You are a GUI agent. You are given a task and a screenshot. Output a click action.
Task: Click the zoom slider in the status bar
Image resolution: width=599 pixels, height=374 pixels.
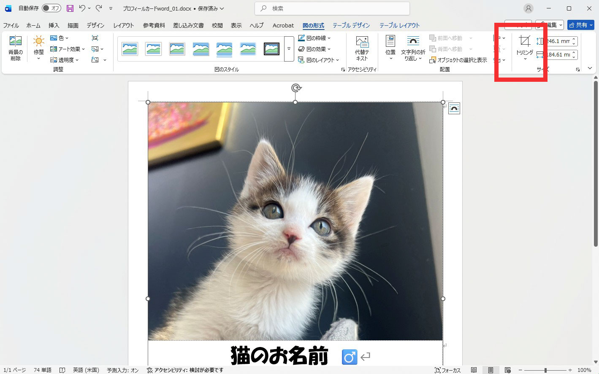(x=545, y=370)
